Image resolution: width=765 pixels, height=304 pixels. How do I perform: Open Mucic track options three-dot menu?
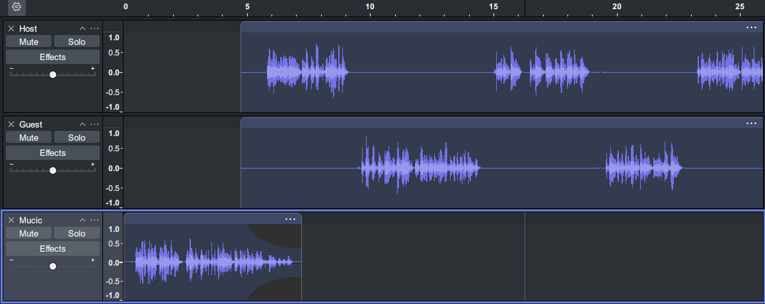coord(94,220)
